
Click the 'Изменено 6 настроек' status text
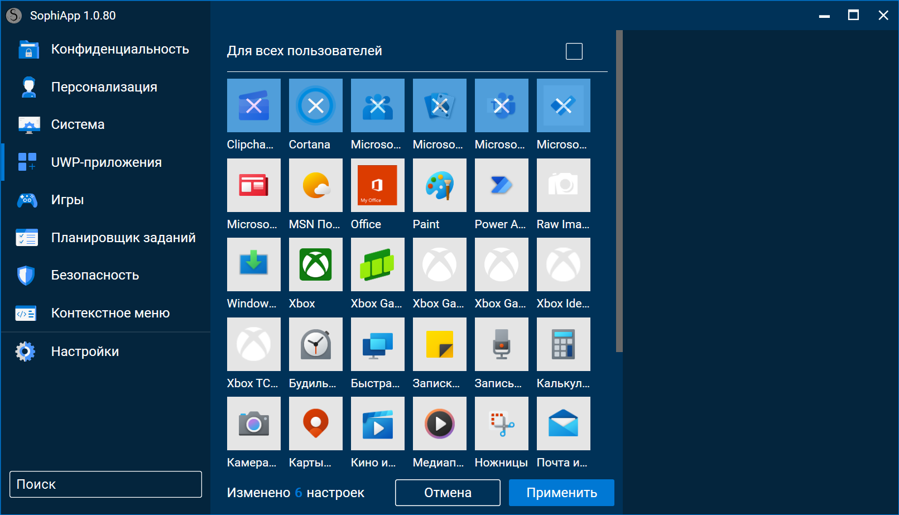coord(295,493)
